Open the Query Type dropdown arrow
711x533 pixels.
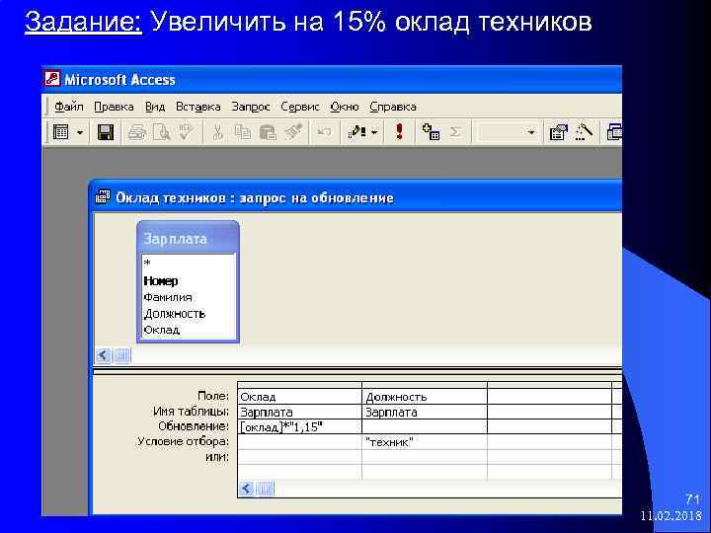[374, 133]
